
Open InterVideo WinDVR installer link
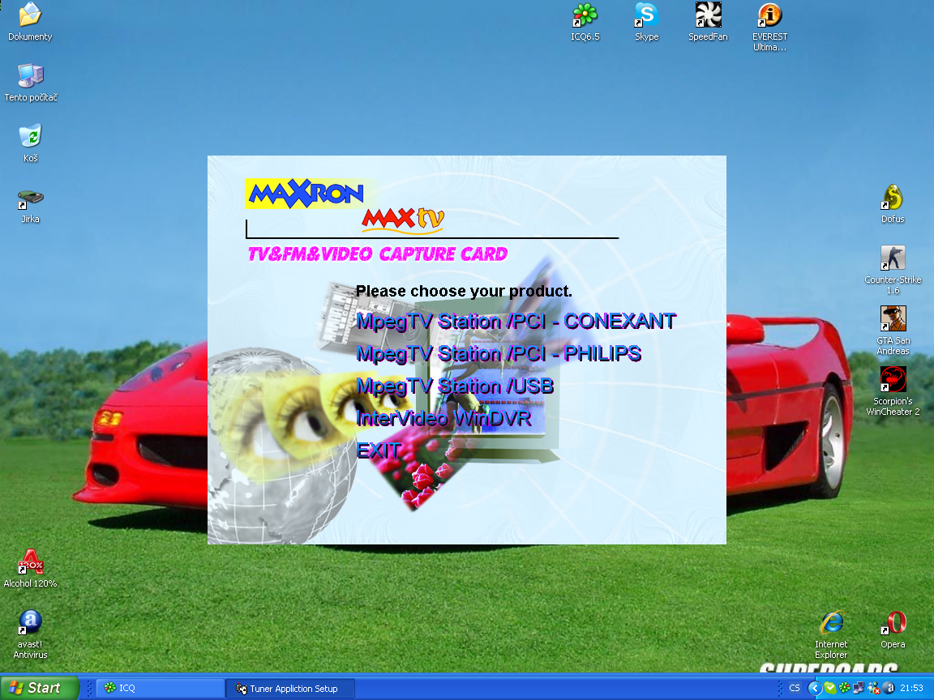point(443,418)
